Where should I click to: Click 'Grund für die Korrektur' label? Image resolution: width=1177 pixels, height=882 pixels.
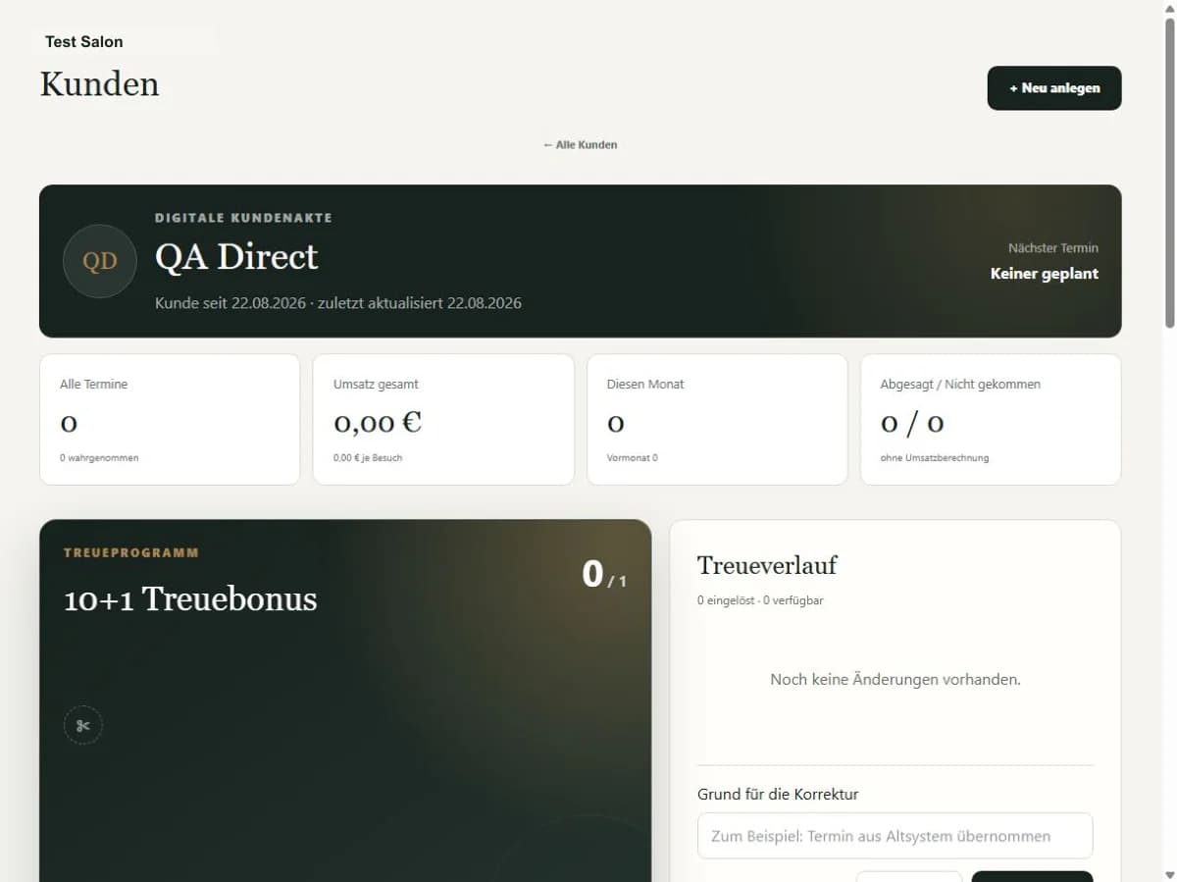778,795
